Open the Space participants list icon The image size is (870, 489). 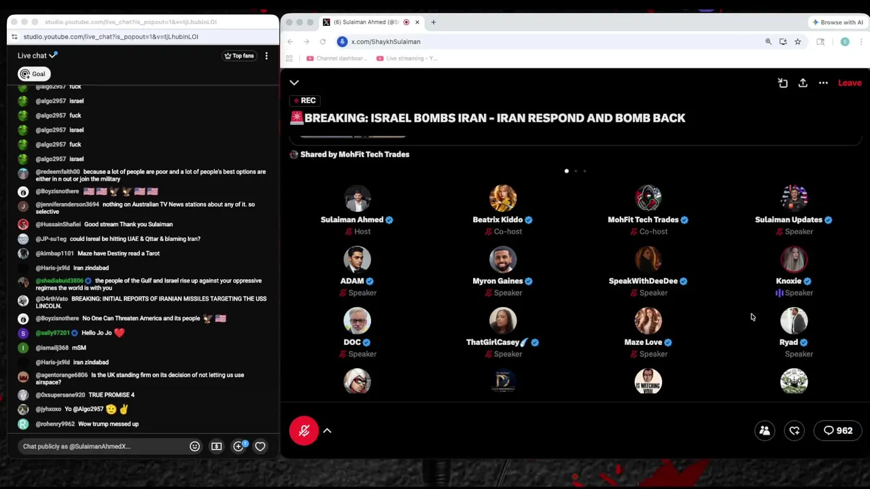click(765, 431)
